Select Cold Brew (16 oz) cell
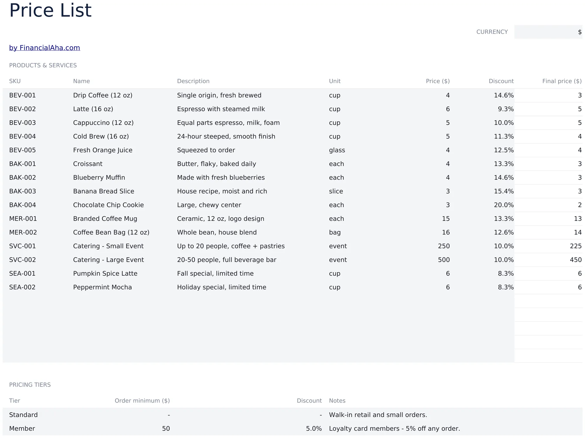The image size is (585, 438). (x=101, y=137)
